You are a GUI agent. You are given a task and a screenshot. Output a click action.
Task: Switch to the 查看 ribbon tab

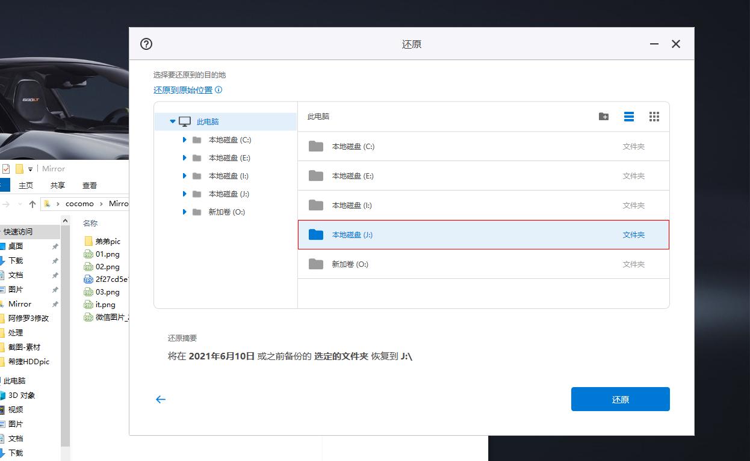coord(89,185)
